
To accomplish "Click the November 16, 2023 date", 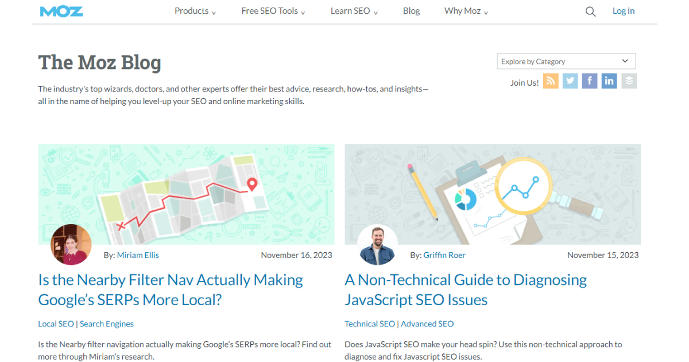I will coord(296,255).
